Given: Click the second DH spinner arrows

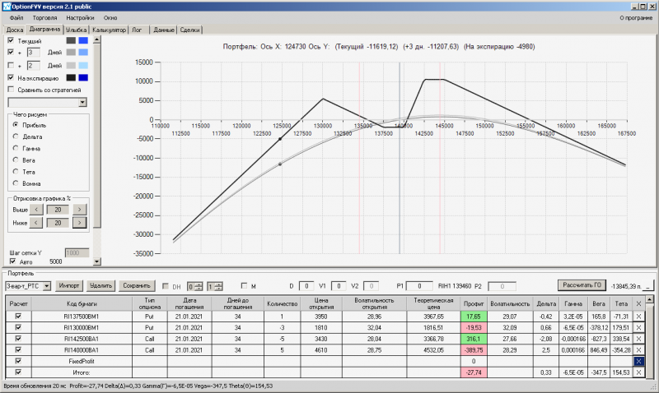Looking at the screenshot, I should point(218,286).
